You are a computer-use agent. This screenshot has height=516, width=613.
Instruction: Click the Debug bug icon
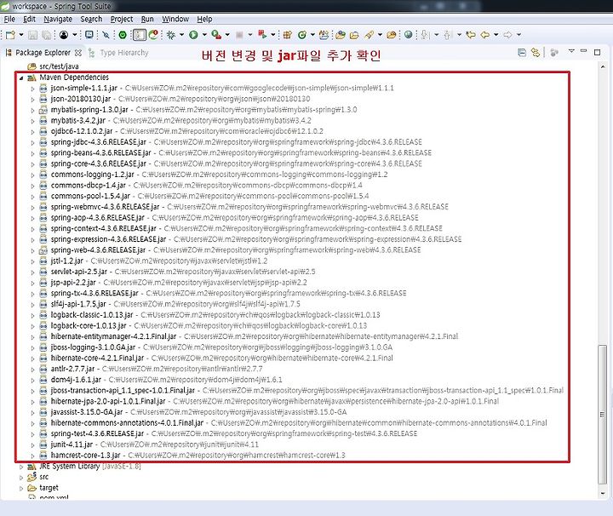(x=171, y=35)
